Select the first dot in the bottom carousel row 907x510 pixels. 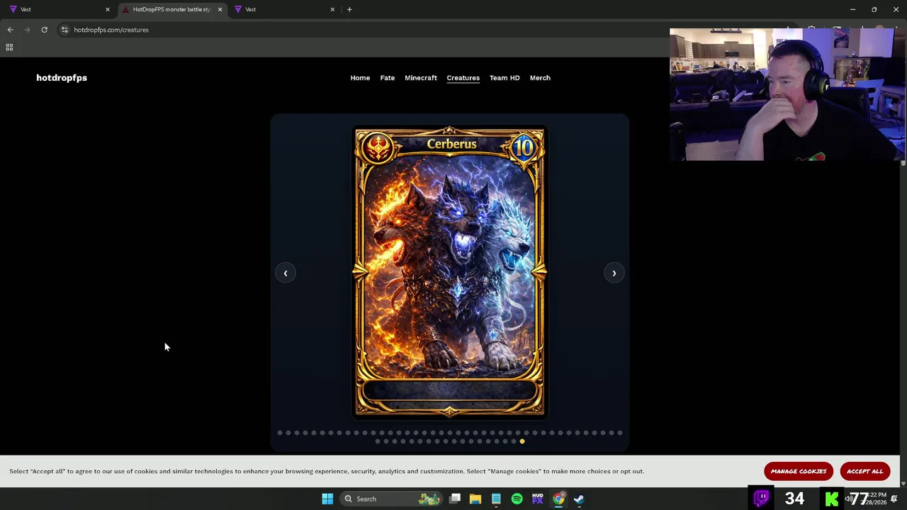[x=378, y=441]
